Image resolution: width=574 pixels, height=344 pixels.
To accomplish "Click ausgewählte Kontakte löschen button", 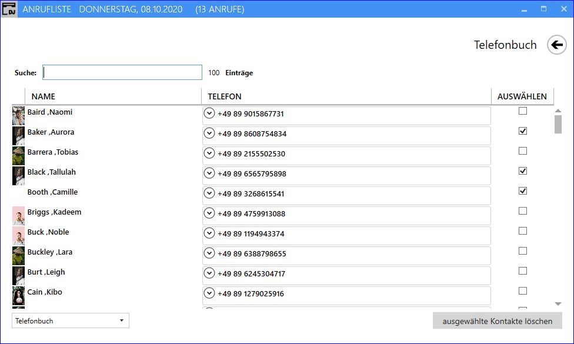I will (x=497, y=321).
